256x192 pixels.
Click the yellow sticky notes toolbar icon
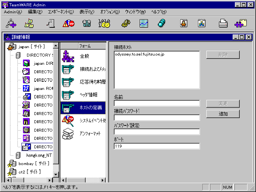tap(29, 23)
